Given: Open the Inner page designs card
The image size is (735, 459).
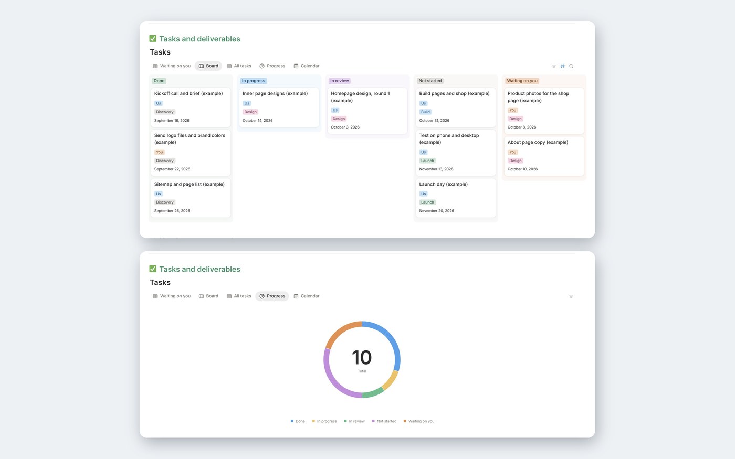Looking at the screenshot, I should [279, 107].
